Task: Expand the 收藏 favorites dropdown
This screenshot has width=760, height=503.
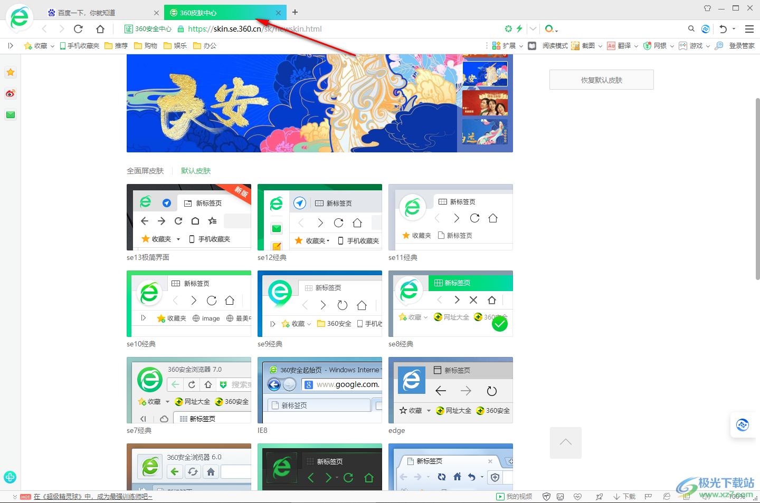Action: 53,46
